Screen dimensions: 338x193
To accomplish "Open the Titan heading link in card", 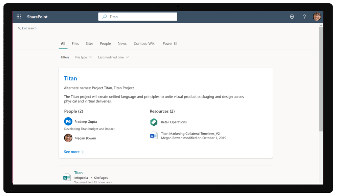I will (x=70, y=78).
